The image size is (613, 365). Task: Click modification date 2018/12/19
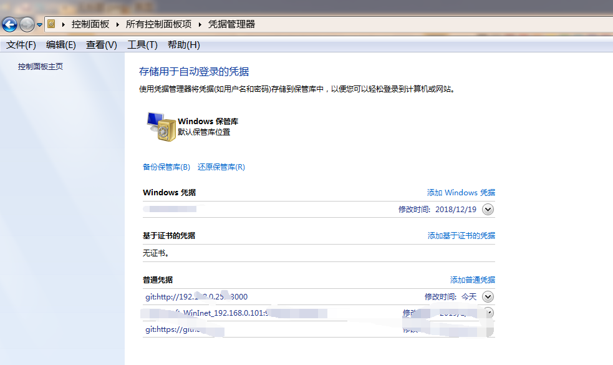[x=456, y=209]
